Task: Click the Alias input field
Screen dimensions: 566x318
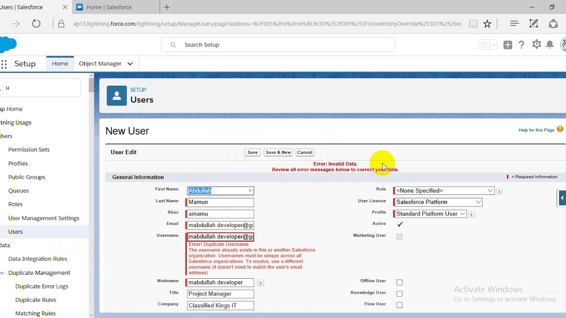Action: point(221,214)
